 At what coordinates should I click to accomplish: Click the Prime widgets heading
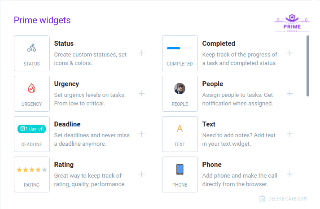(x=42, y=20)
